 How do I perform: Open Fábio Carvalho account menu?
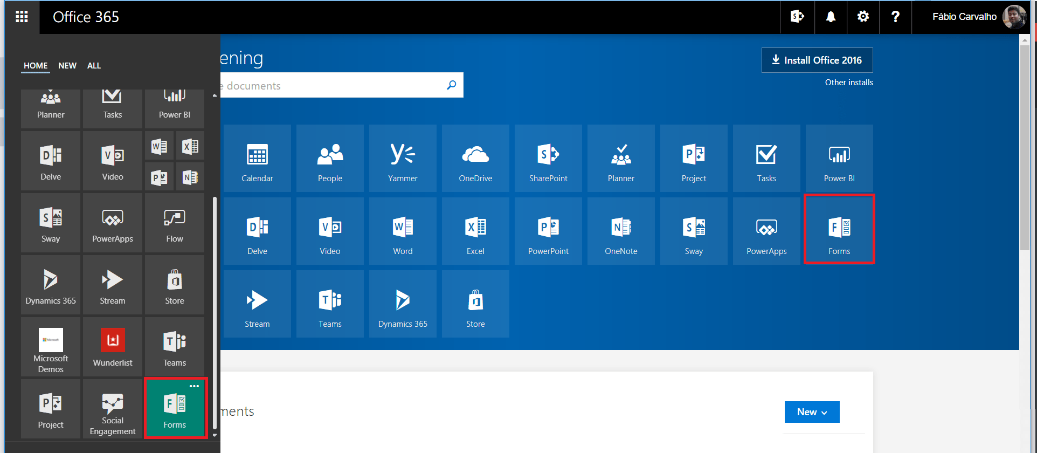(x=978, y=17)
